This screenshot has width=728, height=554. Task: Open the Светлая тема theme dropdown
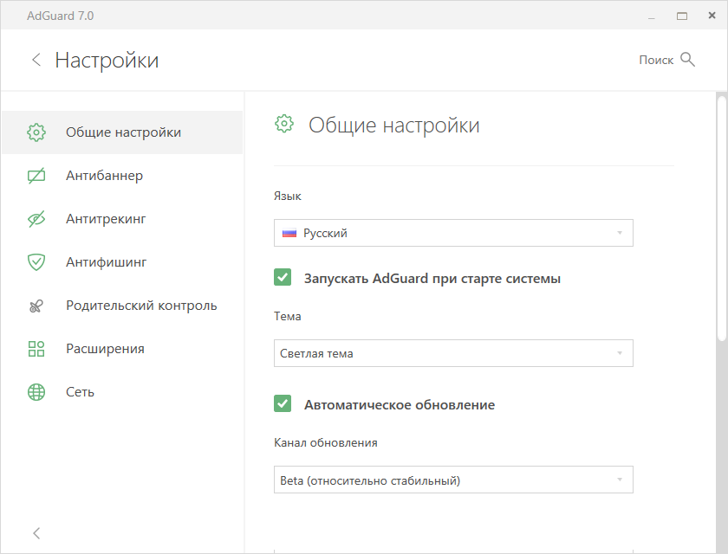pyautogui.click(x=453, y=353)
